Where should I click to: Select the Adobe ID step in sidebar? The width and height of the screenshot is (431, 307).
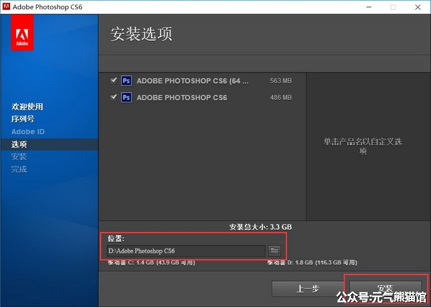pos(28,131)
